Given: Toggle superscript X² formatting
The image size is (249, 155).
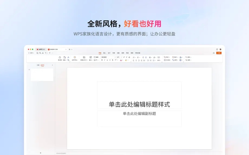Looking at the screenshot, I should [x=116, y=60].
